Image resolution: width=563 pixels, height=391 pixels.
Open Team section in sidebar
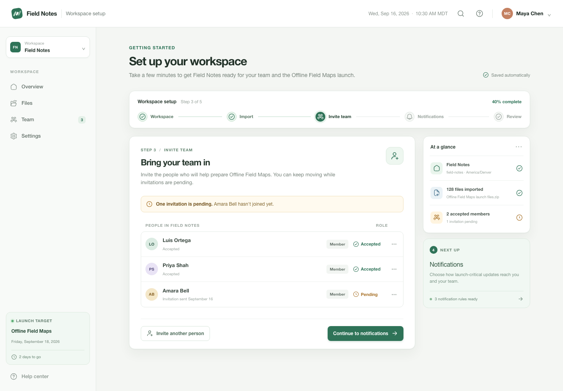48,120
